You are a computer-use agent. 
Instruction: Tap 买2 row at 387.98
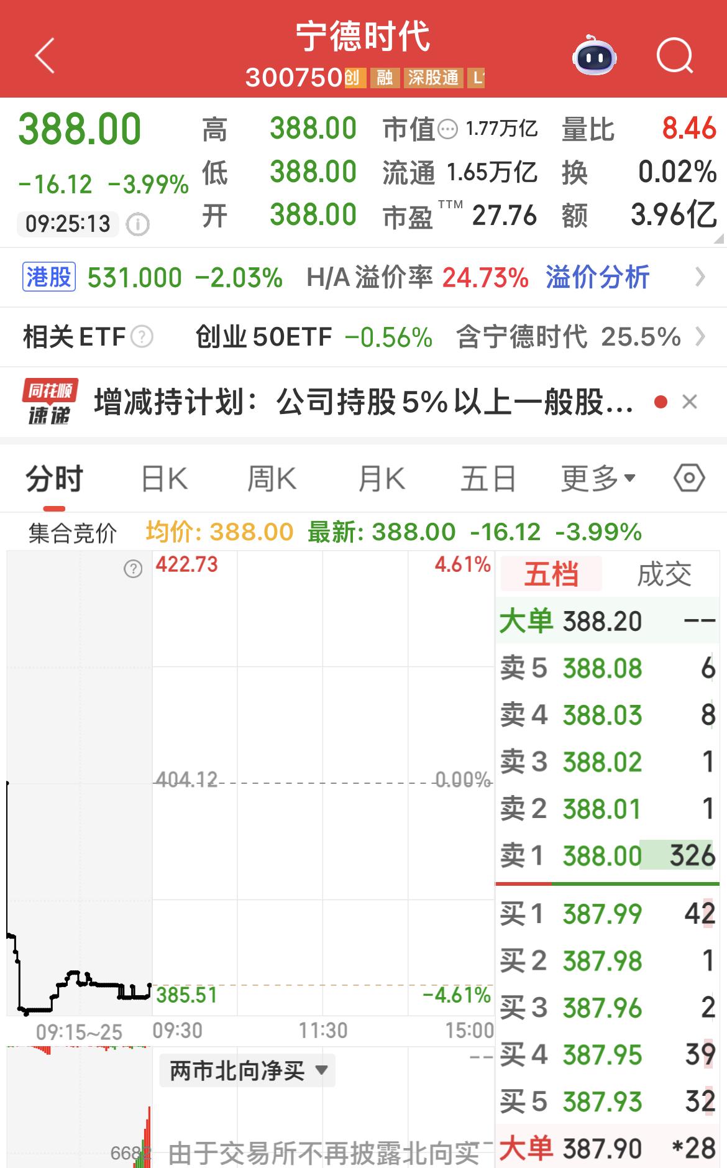tap(607, 961)
